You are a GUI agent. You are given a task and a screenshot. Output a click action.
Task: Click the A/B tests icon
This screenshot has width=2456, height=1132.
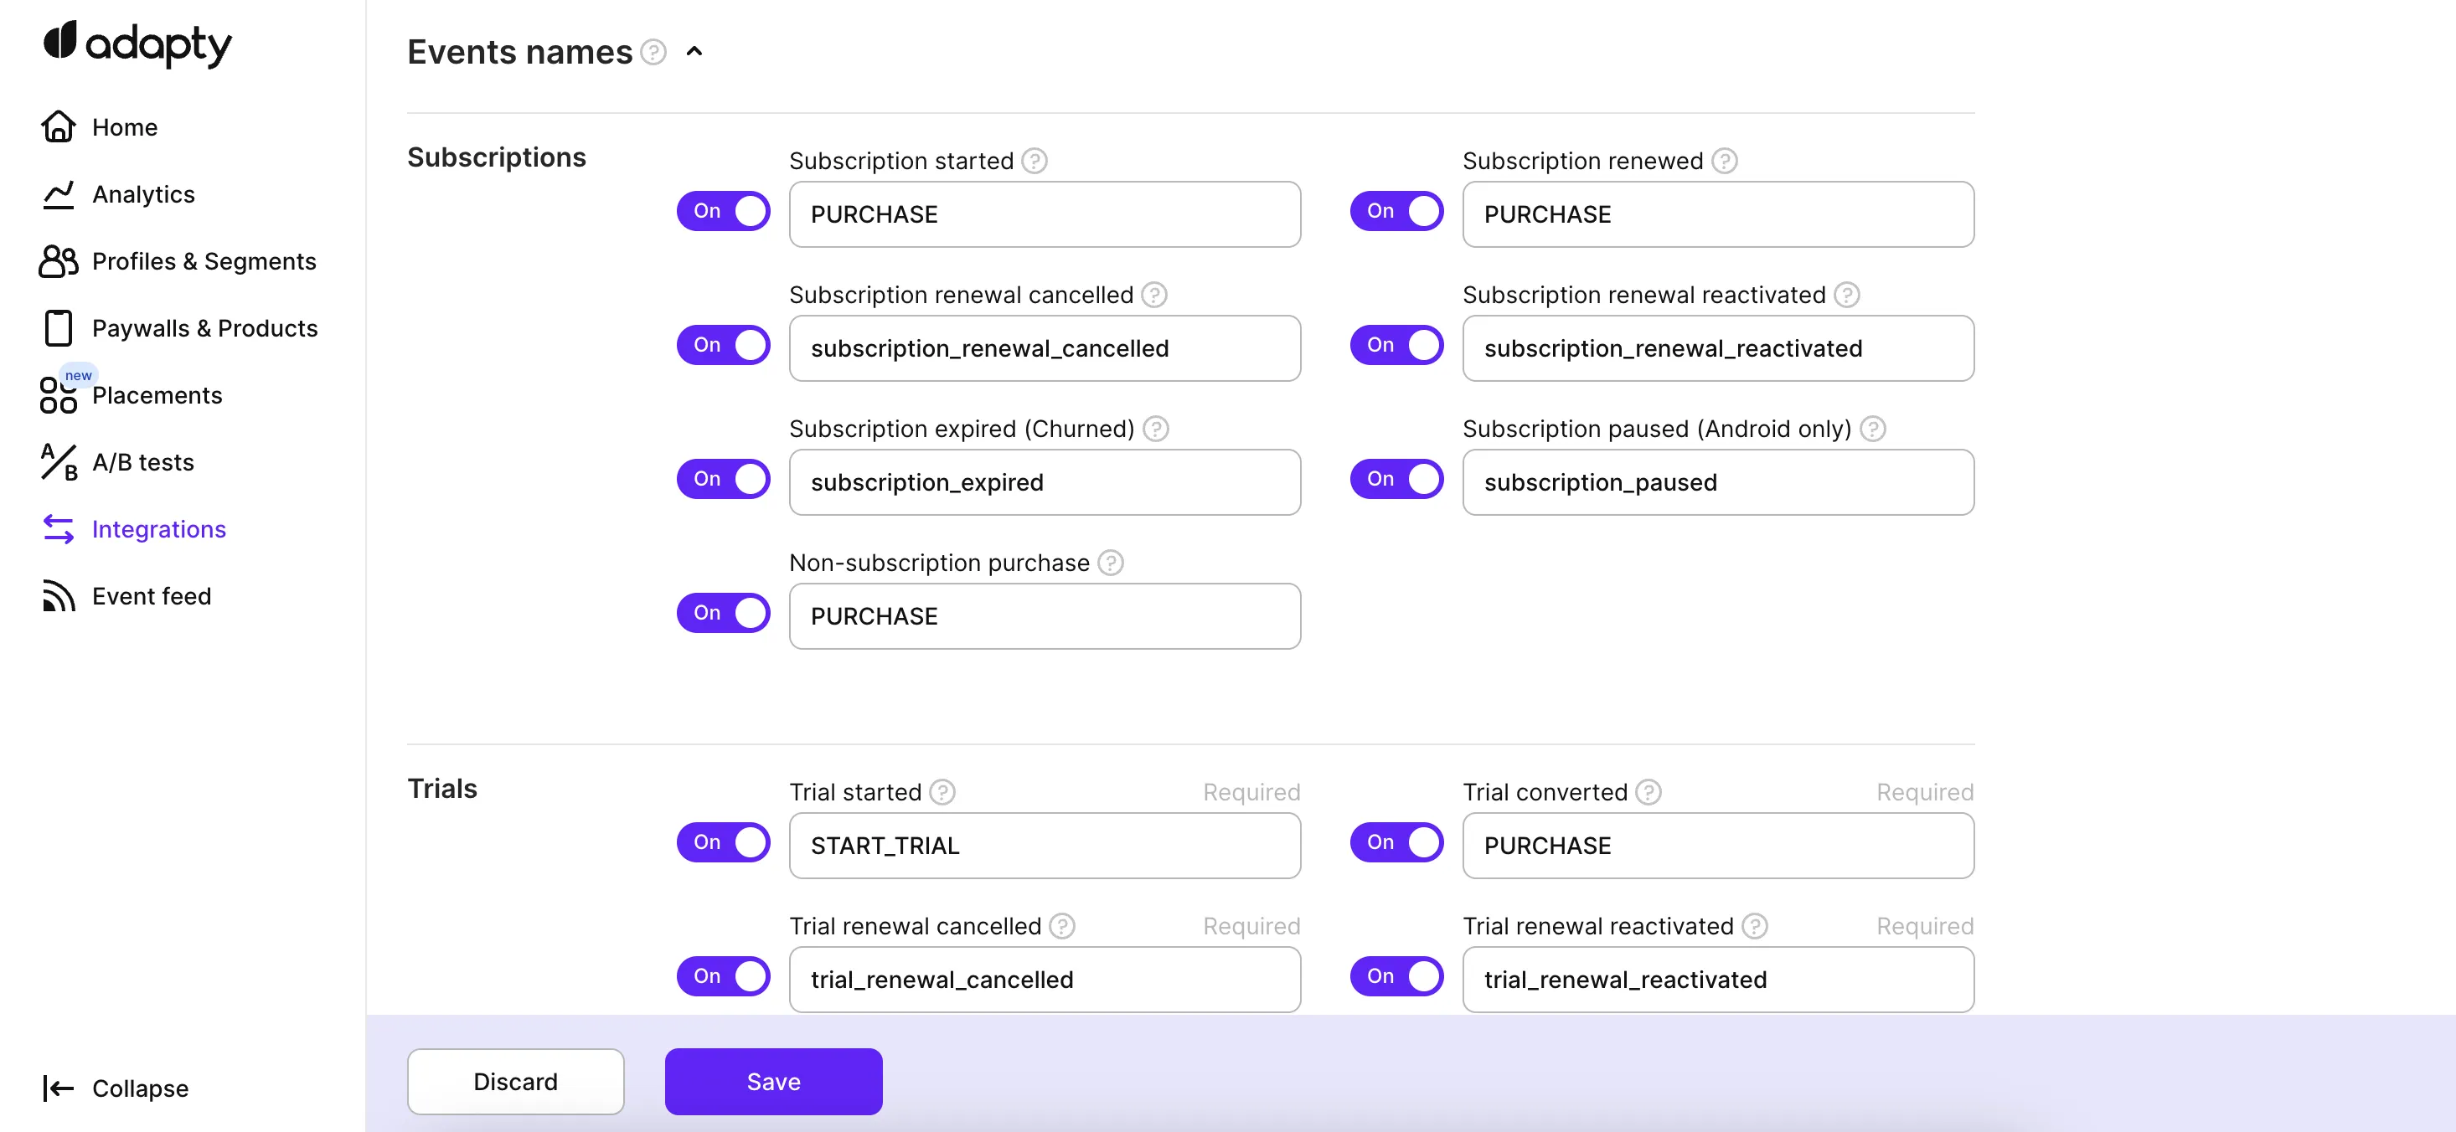click(58, 462)
